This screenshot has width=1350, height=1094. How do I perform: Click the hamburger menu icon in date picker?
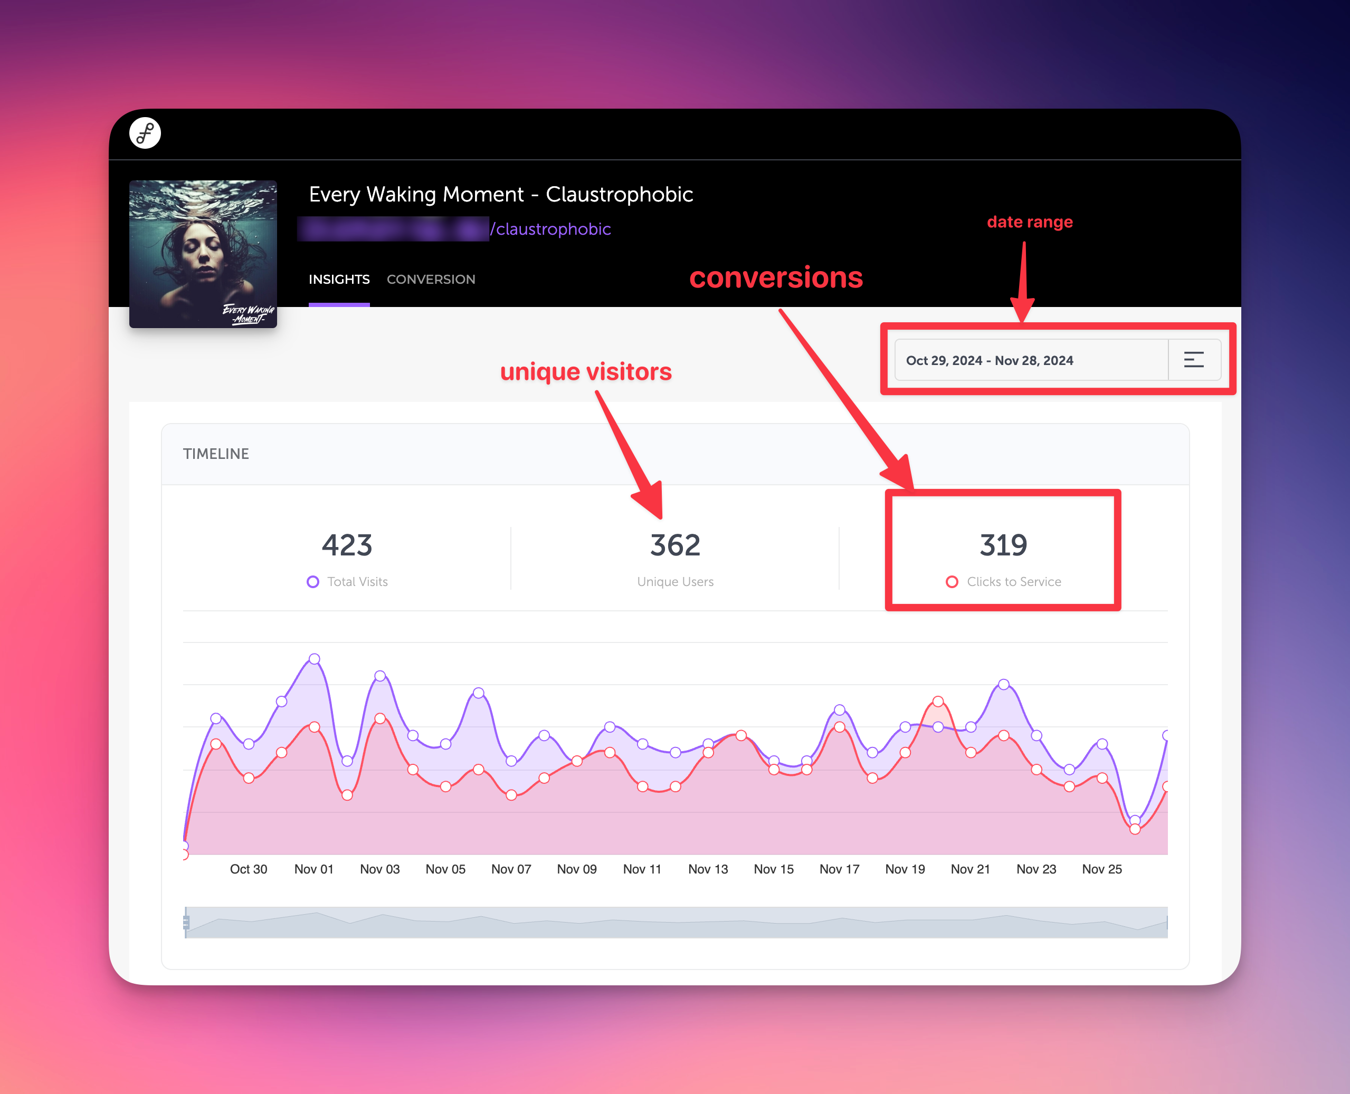(1194, 359)
